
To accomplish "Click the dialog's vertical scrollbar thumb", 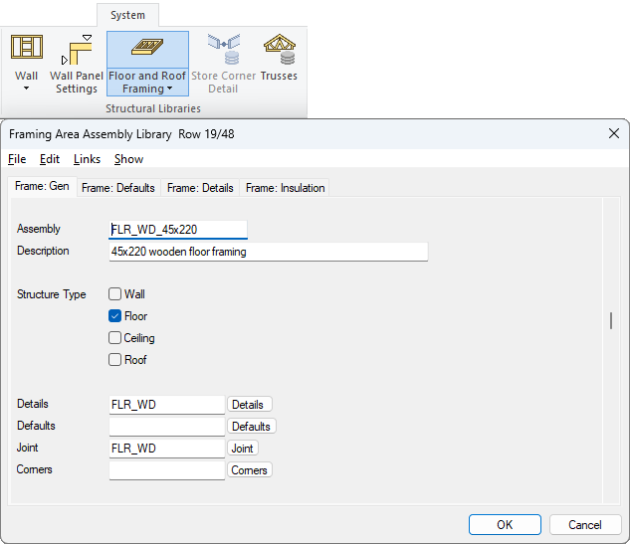I will click(x=611, y=320).
